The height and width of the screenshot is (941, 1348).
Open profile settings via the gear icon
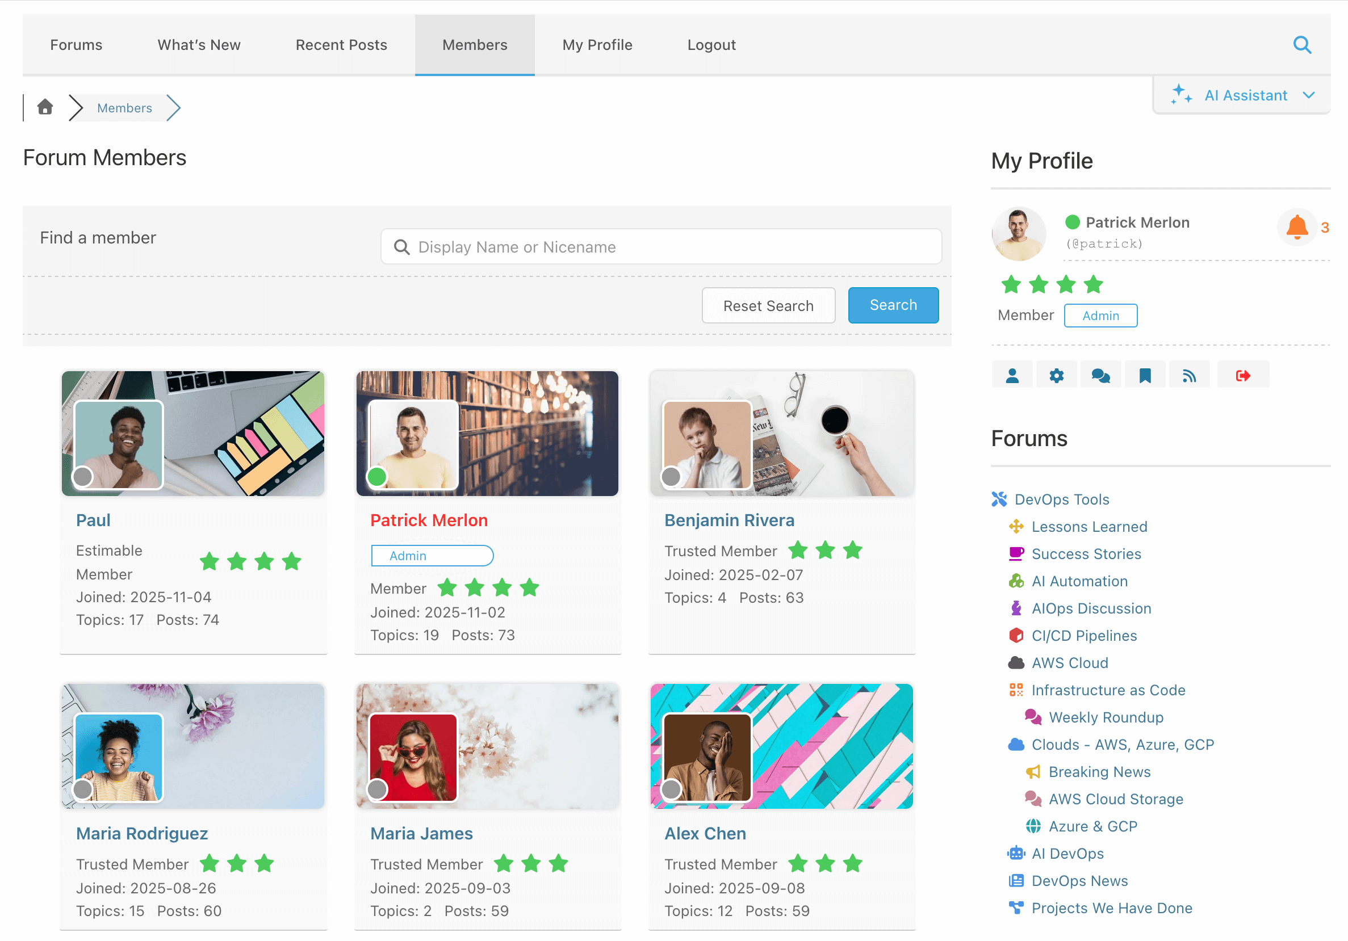click(x=1057, y=374)
